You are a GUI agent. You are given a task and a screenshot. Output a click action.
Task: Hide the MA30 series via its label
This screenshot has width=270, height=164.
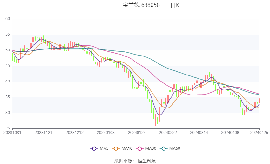(x=151, y=148)
